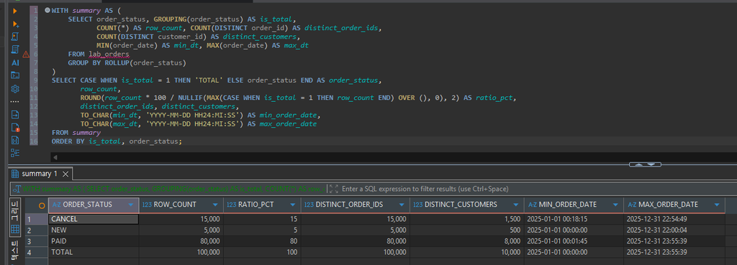Screen dimensions: 737x265
Task: Select the MIN_ORDER_DATE column header
Action: tap(574, 205)
